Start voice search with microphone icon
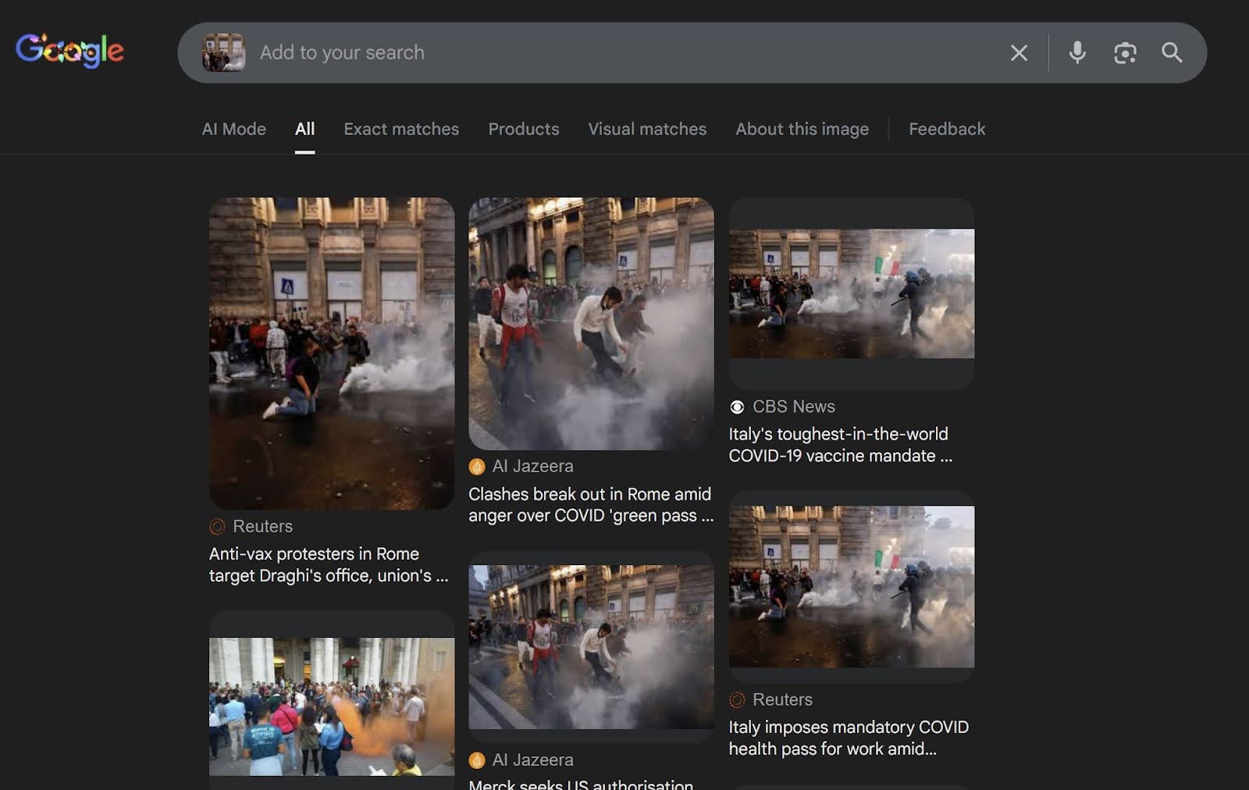Image resolution: width=1249 pixels, height=790 pixels. coord(1077,53)
